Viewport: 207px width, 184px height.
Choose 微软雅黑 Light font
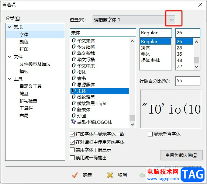(x=92, y=103)
